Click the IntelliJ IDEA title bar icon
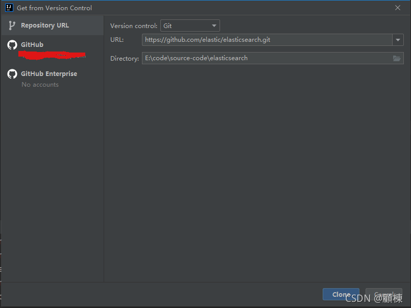The image size is (411, 308). [9, 8]
